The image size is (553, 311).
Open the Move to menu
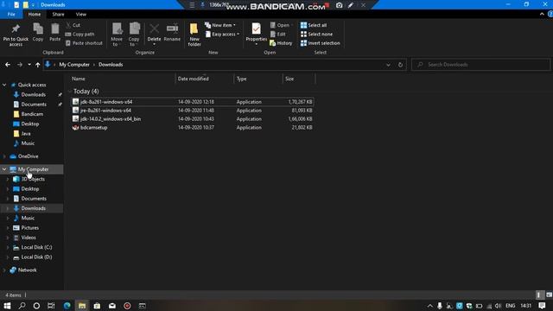click(x=117, y=35)
